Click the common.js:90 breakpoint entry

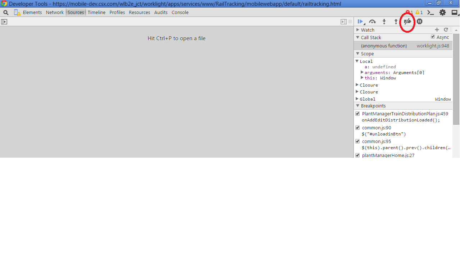(376, 128)
